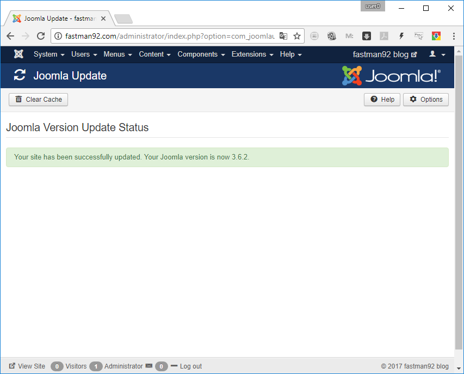The image size is (464, 374).
Task: Click the Joomla logo icon in admin menu
Action: click(x=18, y=54)
